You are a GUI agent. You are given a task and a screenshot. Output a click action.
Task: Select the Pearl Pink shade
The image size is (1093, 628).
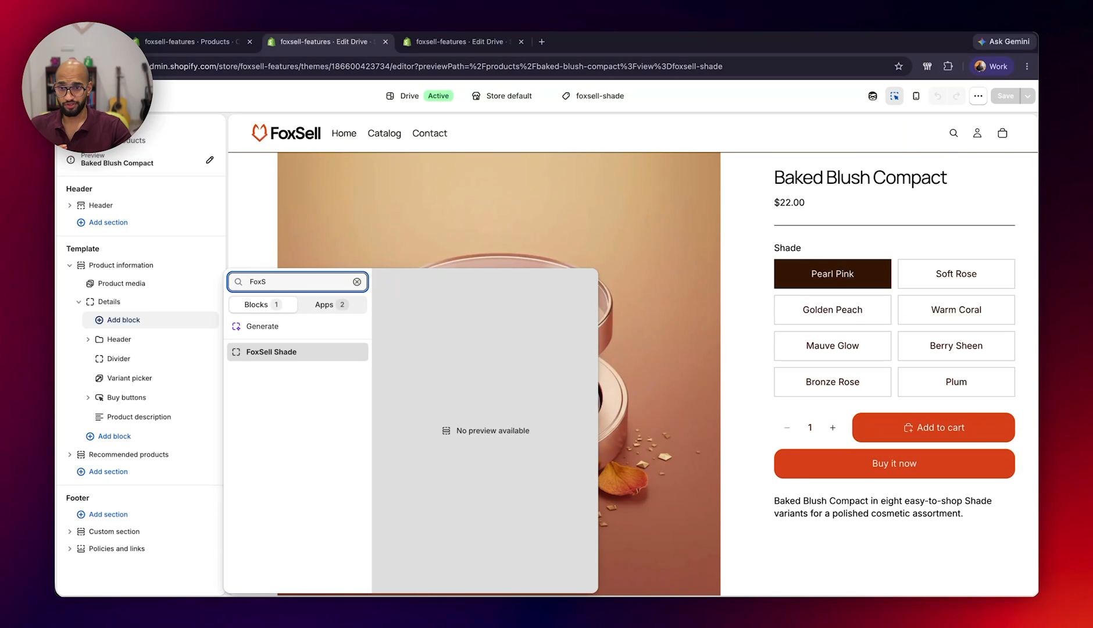pos(833,274)
